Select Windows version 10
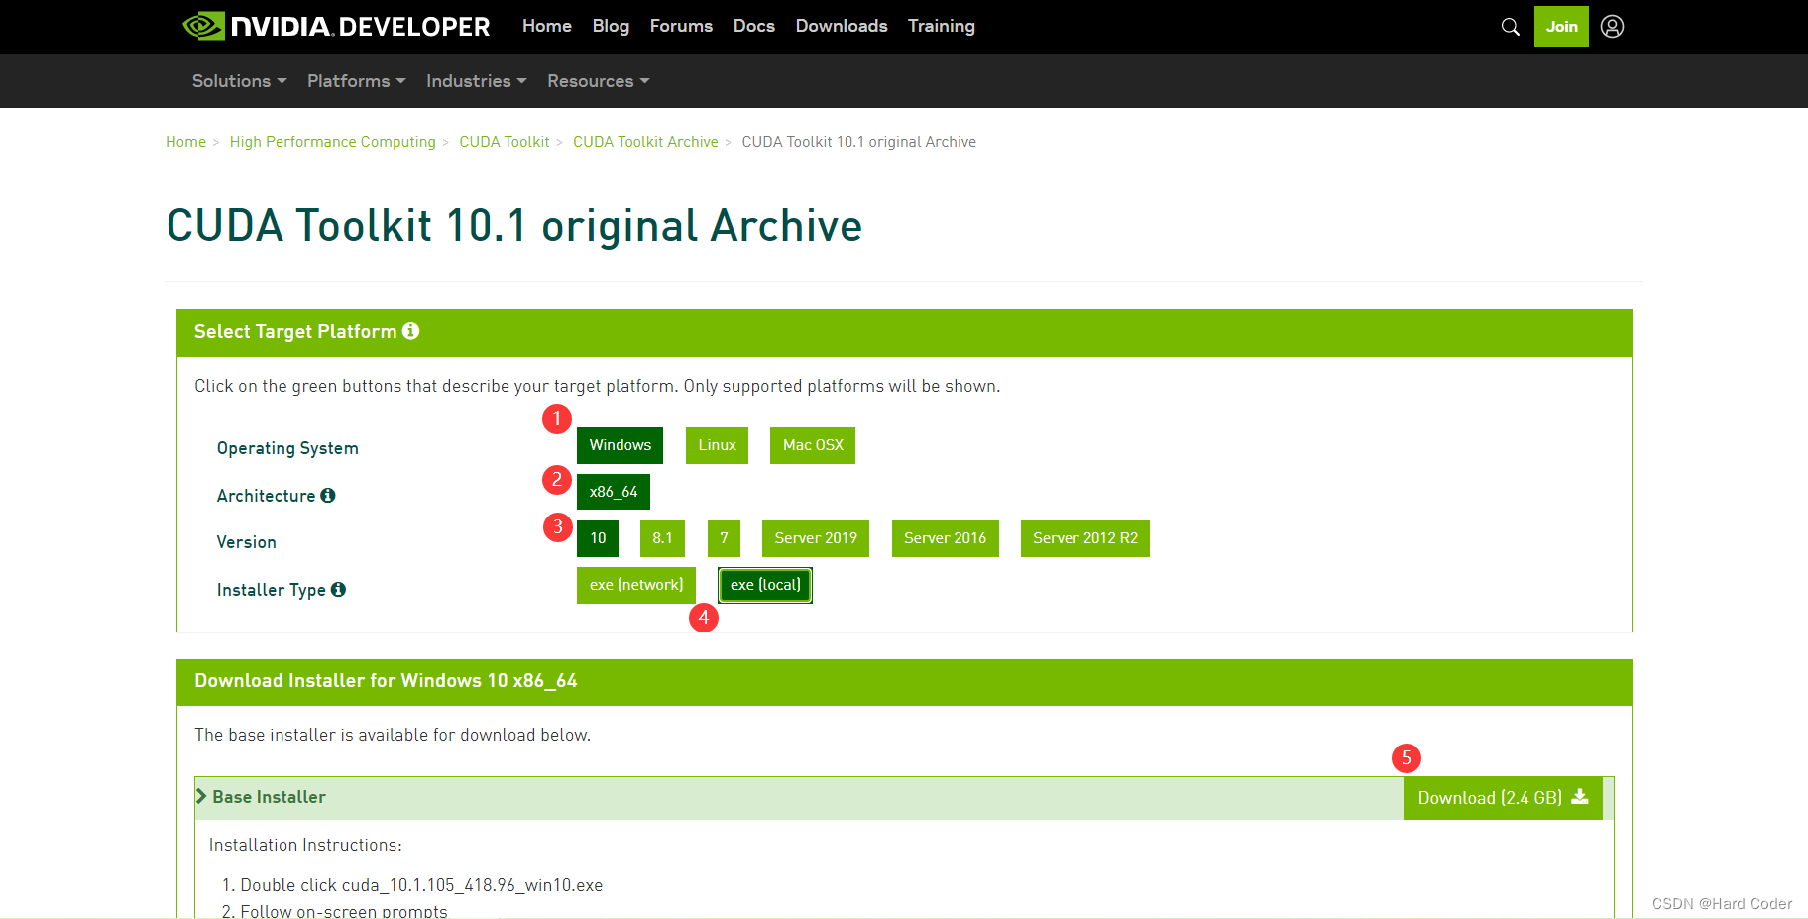The image size is (1808, 919). (598, 538)
